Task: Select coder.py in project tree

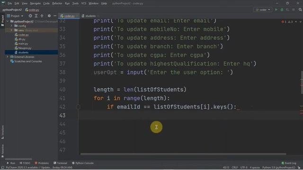Action: (x=23, y=35)
